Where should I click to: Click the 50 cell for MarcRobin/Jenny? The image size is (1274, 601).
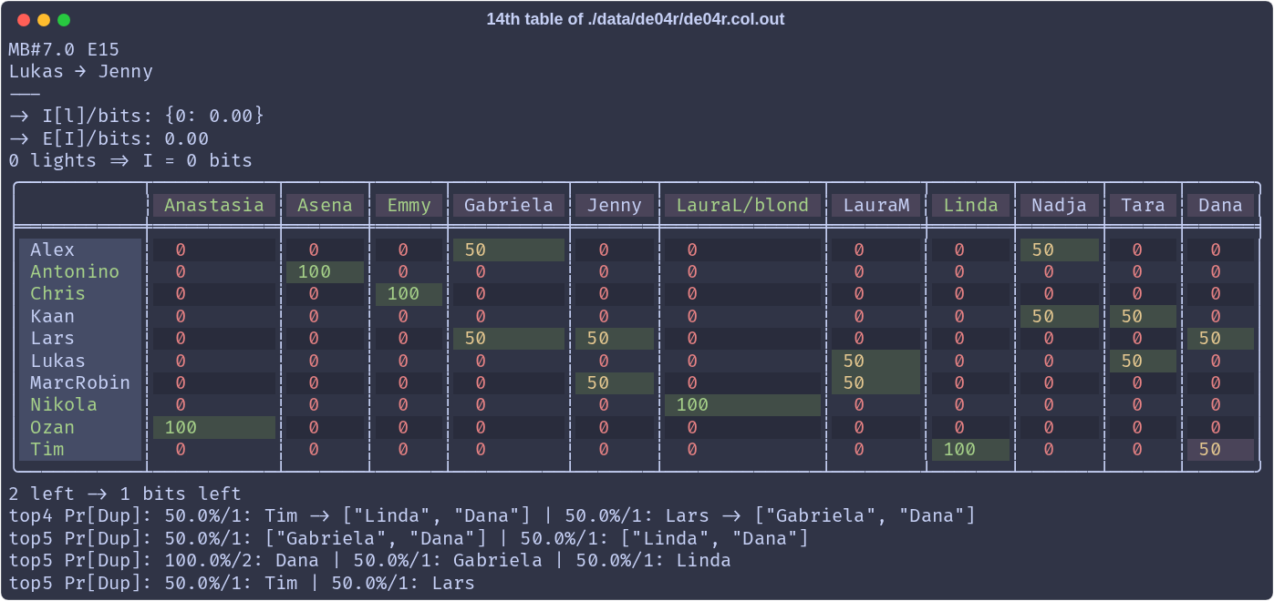pos(615,382)
